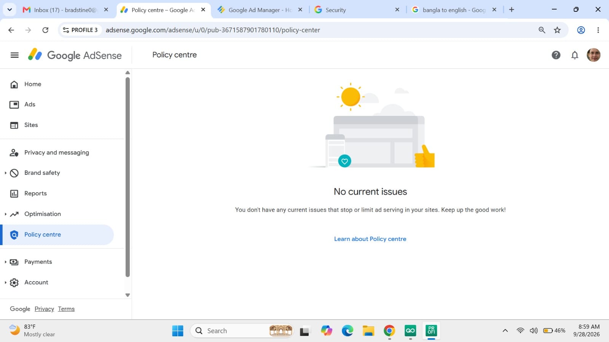609x342 pixels.
Task: Click the taskbar Search box
Action: (x=242, y=331)
